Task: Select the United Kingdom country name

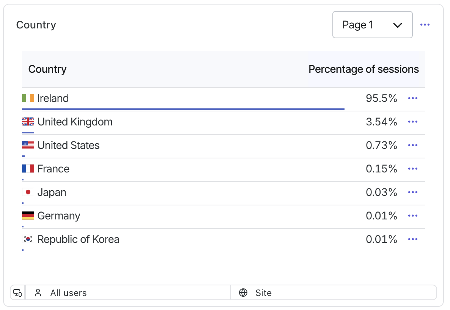Action: tap(75, 122)
